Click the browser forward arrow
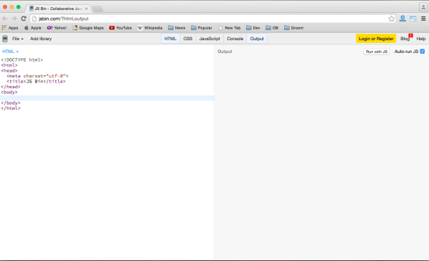 pyautogui.click(x=14, y=19)
